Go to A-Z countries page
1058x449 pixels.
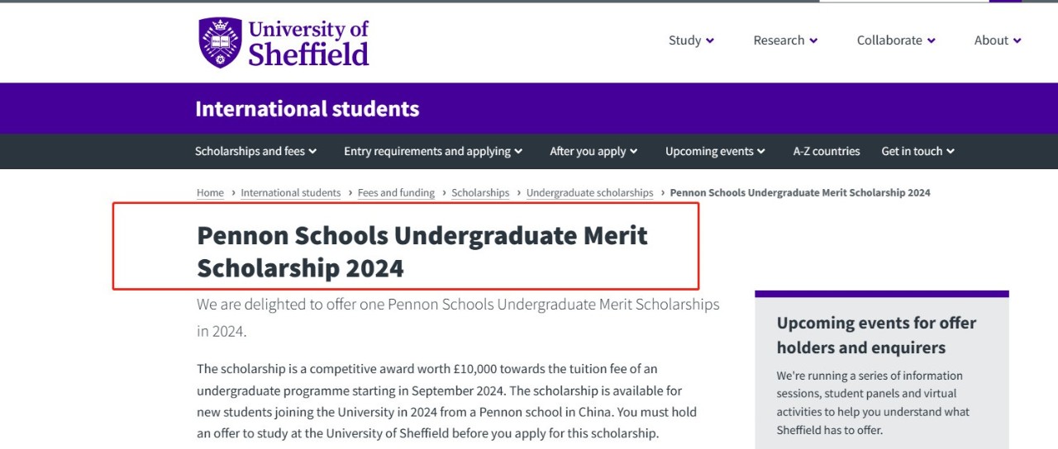(827, 151)
